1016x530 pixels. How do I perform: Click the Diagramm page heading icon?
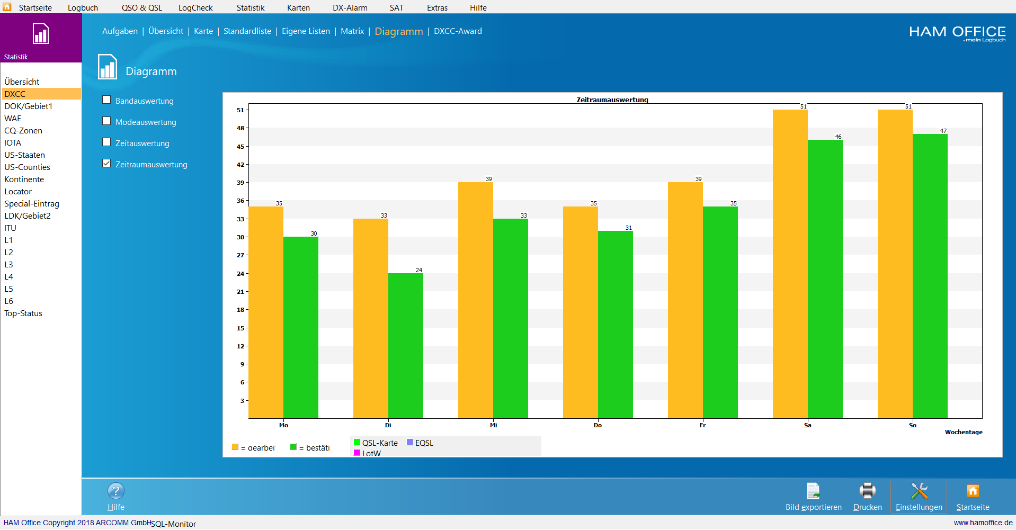[108, 67]
